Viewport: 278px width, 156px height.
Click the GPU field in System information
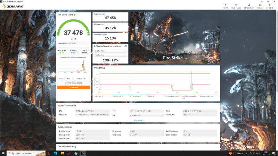point(92,111)
